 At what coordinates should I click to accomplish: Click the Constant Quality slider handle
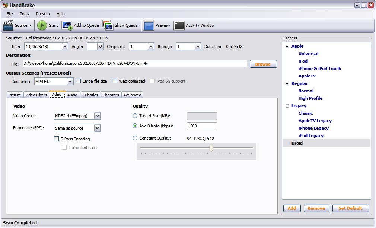(x=211, y=148)
